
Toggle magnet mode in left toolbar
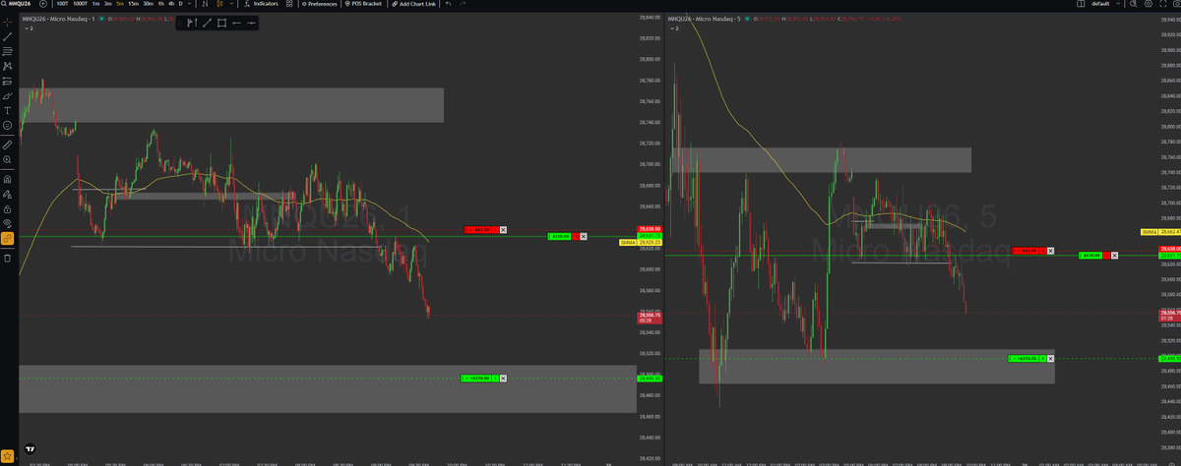point(7,179)
